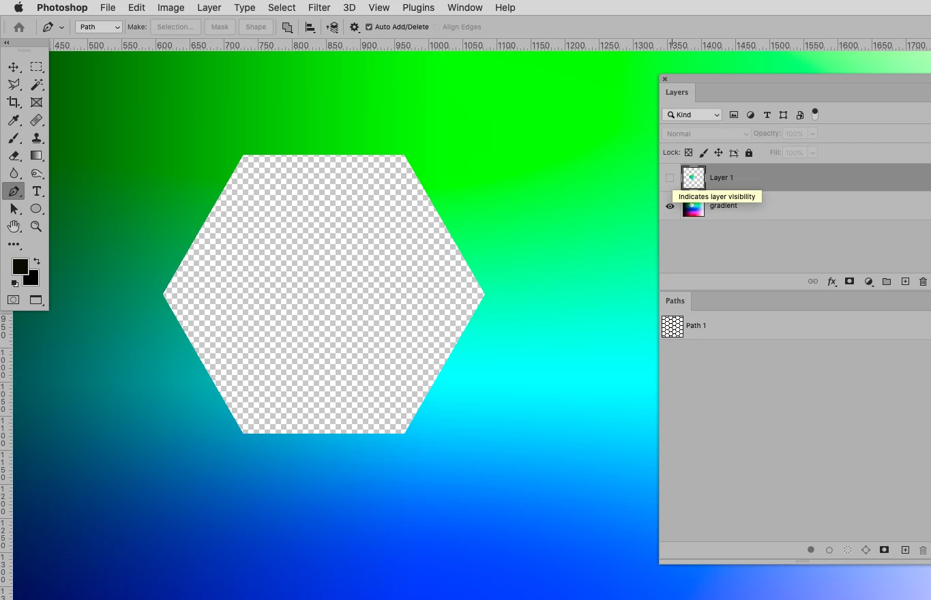Open the Kind filter dropdown
This screenshot has height=600, width=931.
pyautogui.click(x=692, y=115)
